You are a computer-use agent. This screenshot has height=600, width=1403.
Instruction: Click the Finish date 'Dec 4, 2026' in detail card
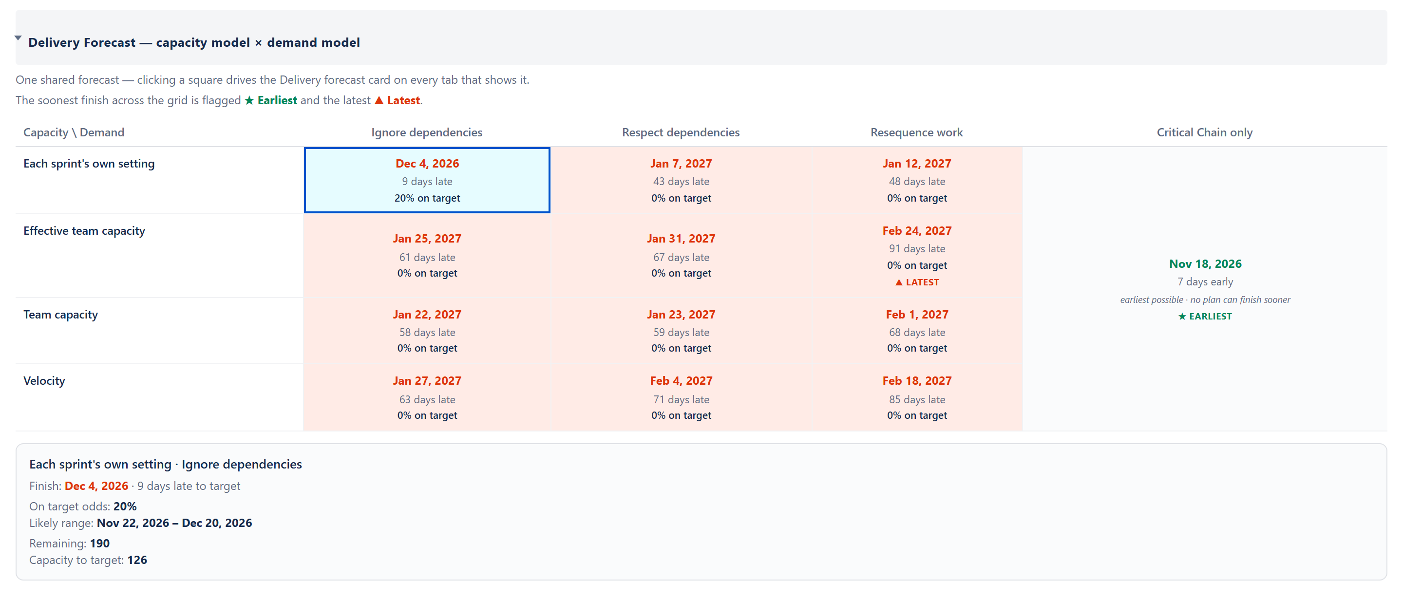tap(96, 486)
